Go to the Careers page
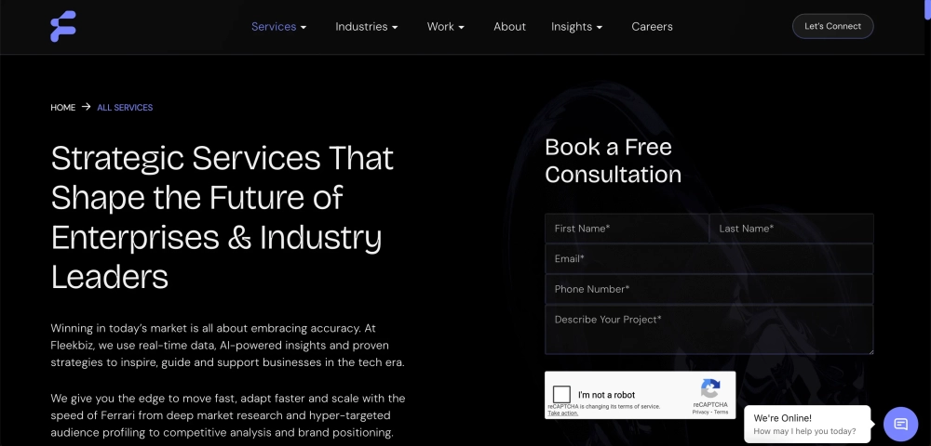The image size is (931, 446). (x=652, y=27)
